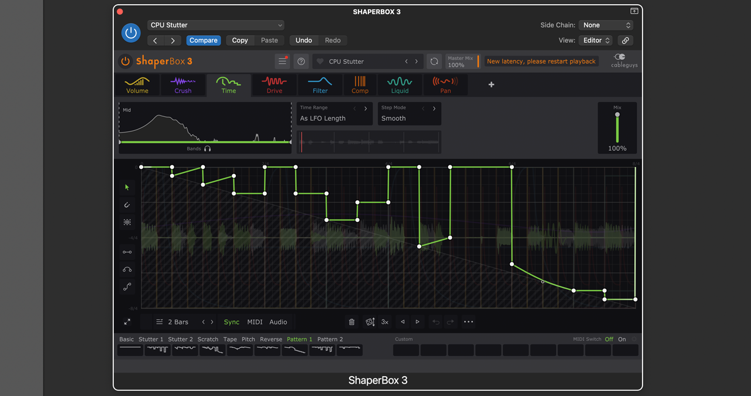Select the arc curve tool

tap(127, 270)
